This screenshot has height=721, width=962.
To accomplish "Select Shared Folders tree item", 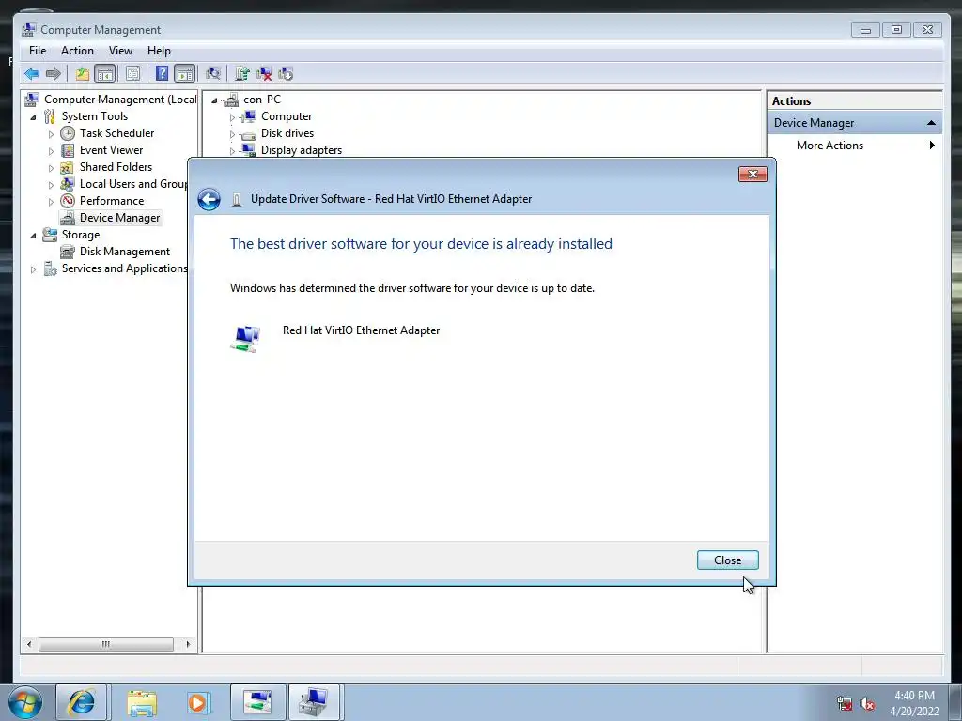I will [116, 167].
